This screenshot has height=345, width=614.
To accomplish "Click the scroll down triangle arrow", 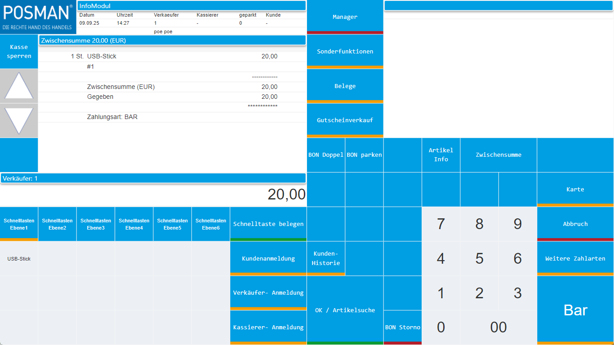I will [x=19, y=120].
